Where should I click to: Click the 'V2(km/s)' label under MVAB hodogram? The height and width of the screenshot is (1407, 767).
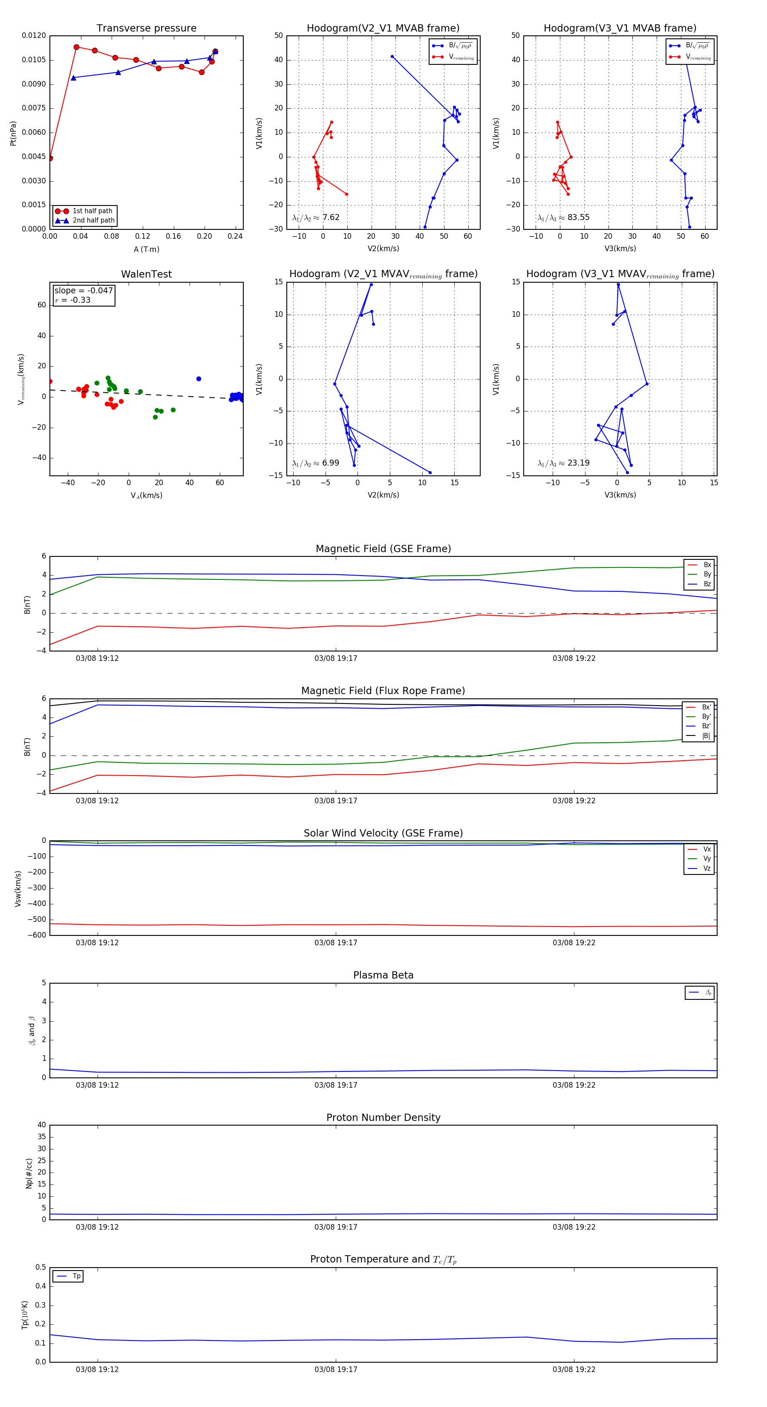pyautogui.click(x=383, y=249)
